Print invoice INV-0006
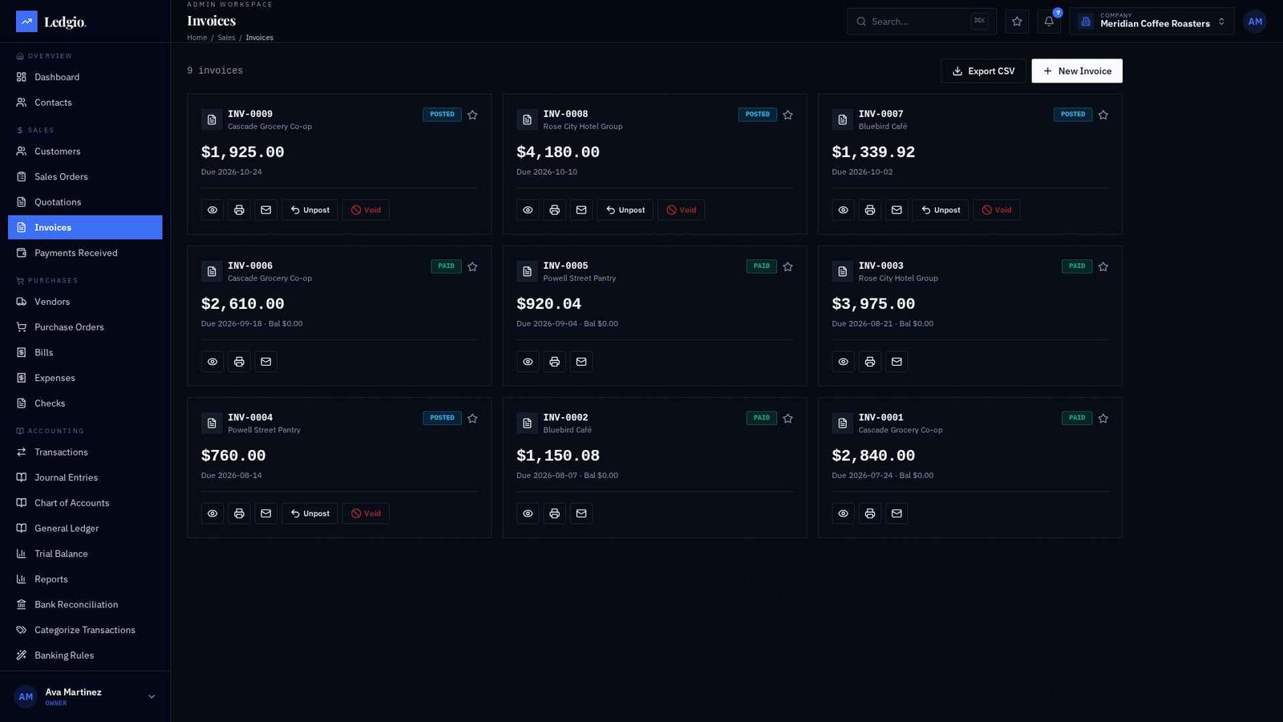1283x722 pixels. [x=239, y=362]
